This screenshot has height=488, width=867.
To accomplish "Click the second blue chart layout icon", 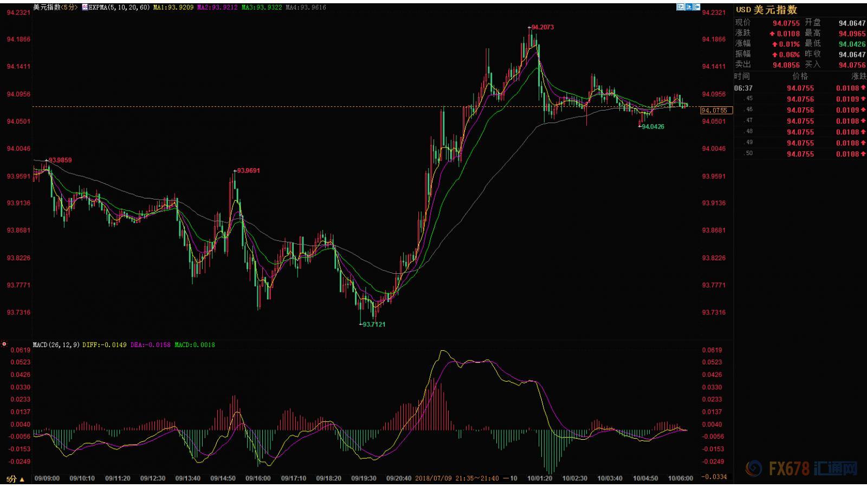I will click(689, 7).
